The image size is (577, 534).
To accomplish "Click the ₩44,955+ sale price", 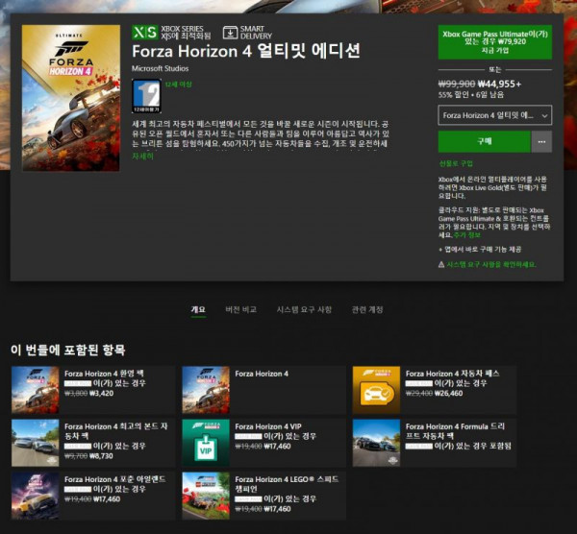I will [x=499, y=85].
